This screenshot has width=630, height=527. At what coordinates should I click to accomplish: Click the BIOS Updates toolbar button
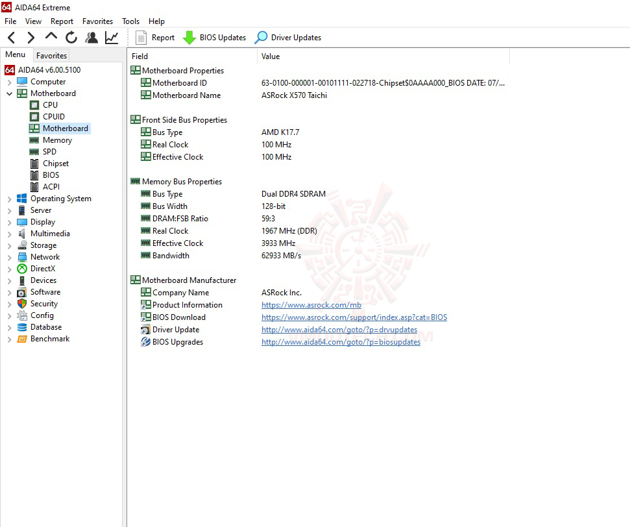(214, 38)
